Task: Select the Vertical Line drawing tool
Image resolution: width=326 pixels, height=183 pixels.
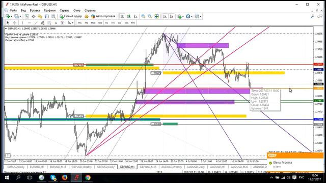Action: pos(22,23)
